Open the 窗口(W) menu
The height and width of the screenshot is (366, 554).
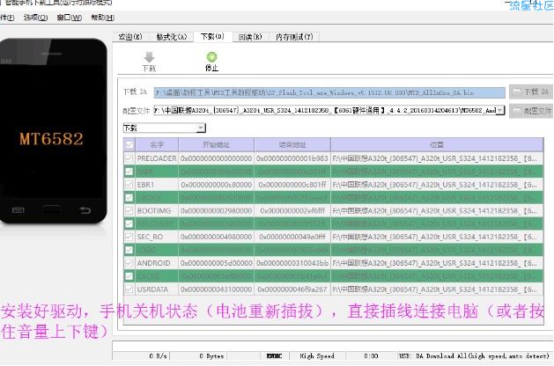70,18
